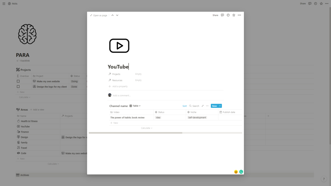Open updates clock icon in YouTube popup
The height and width of the screenshot is (186, 331).
(228, 15)
